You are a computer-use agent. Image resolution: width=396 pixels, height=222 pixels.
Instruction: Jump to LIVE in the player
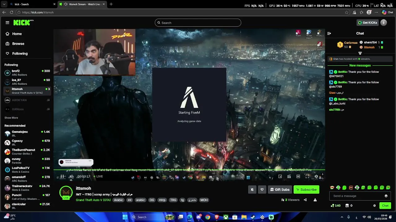pos(98,176)
